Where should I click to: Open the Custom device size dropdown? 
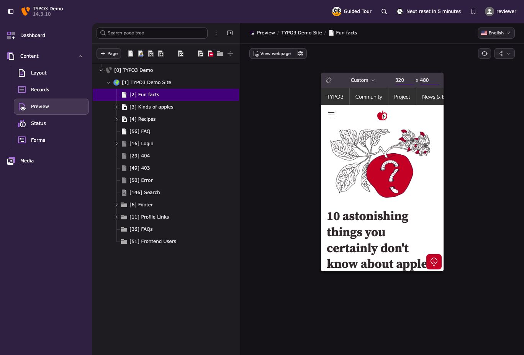363,80
